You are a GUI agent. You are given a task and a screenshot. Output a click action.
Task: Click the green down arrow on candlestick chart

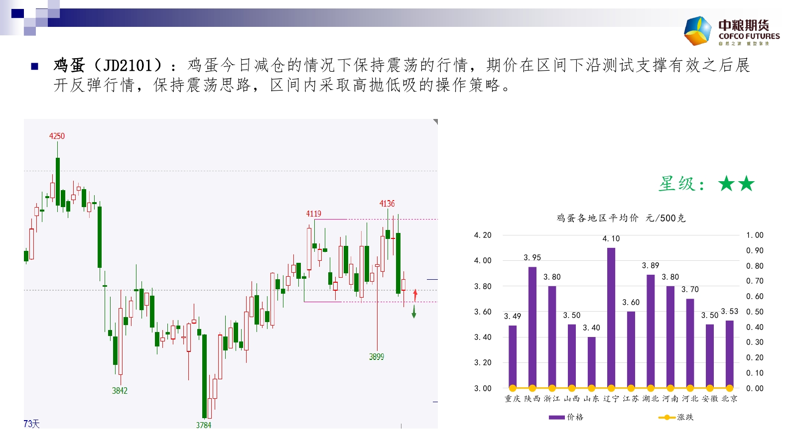coord(414,312)
